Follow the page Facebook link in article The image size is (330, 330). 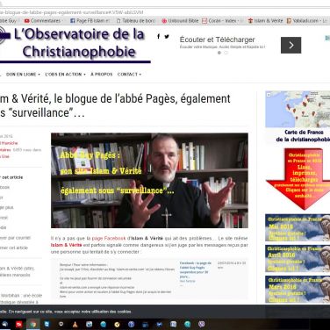[109, 238]
